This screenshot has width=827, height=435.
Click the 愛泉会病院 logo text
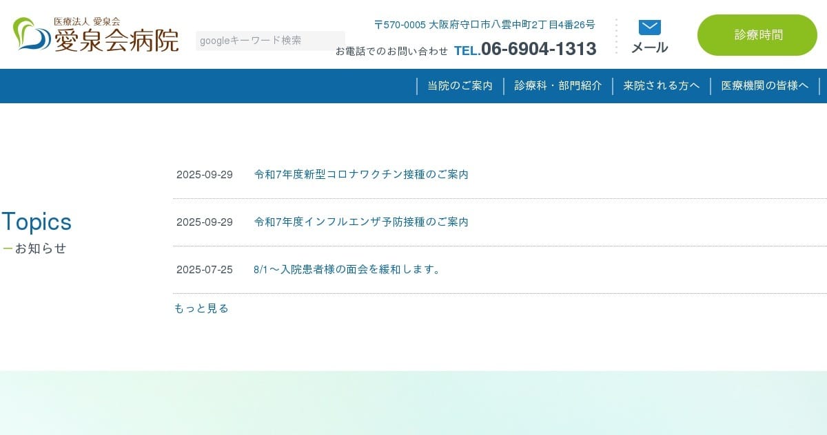point(116,41)
